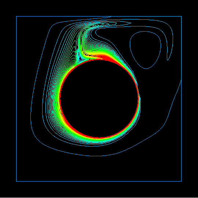
Task: Click the yellow-green band beneath the cylinder
Action: pyautogui.click(x=99, y=140)
